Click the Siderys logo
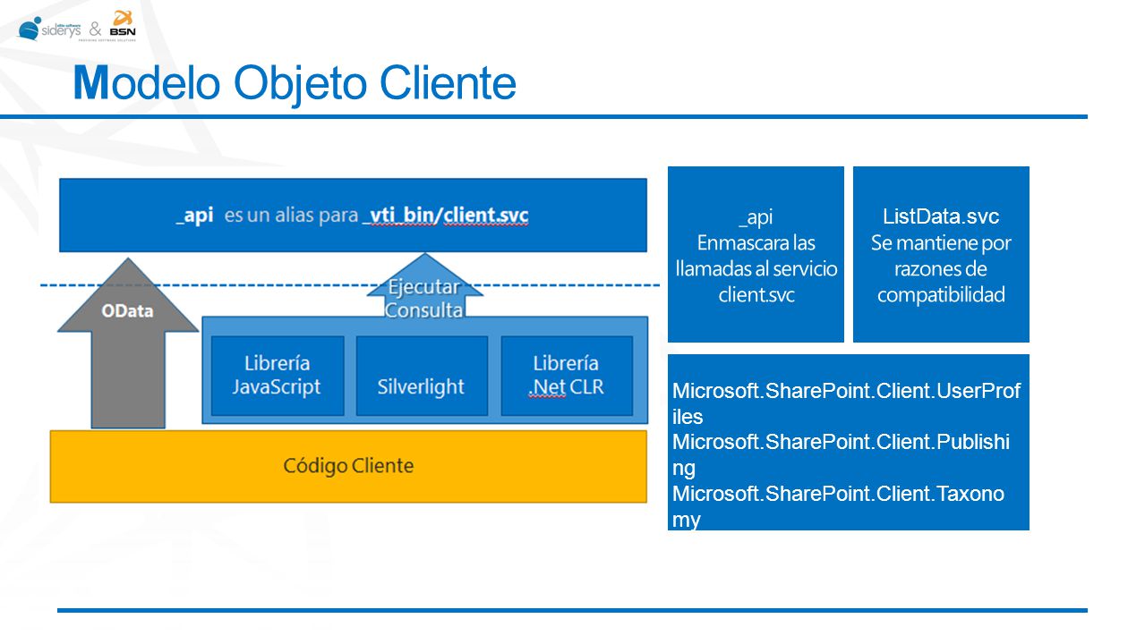 [x=49, y=29]
